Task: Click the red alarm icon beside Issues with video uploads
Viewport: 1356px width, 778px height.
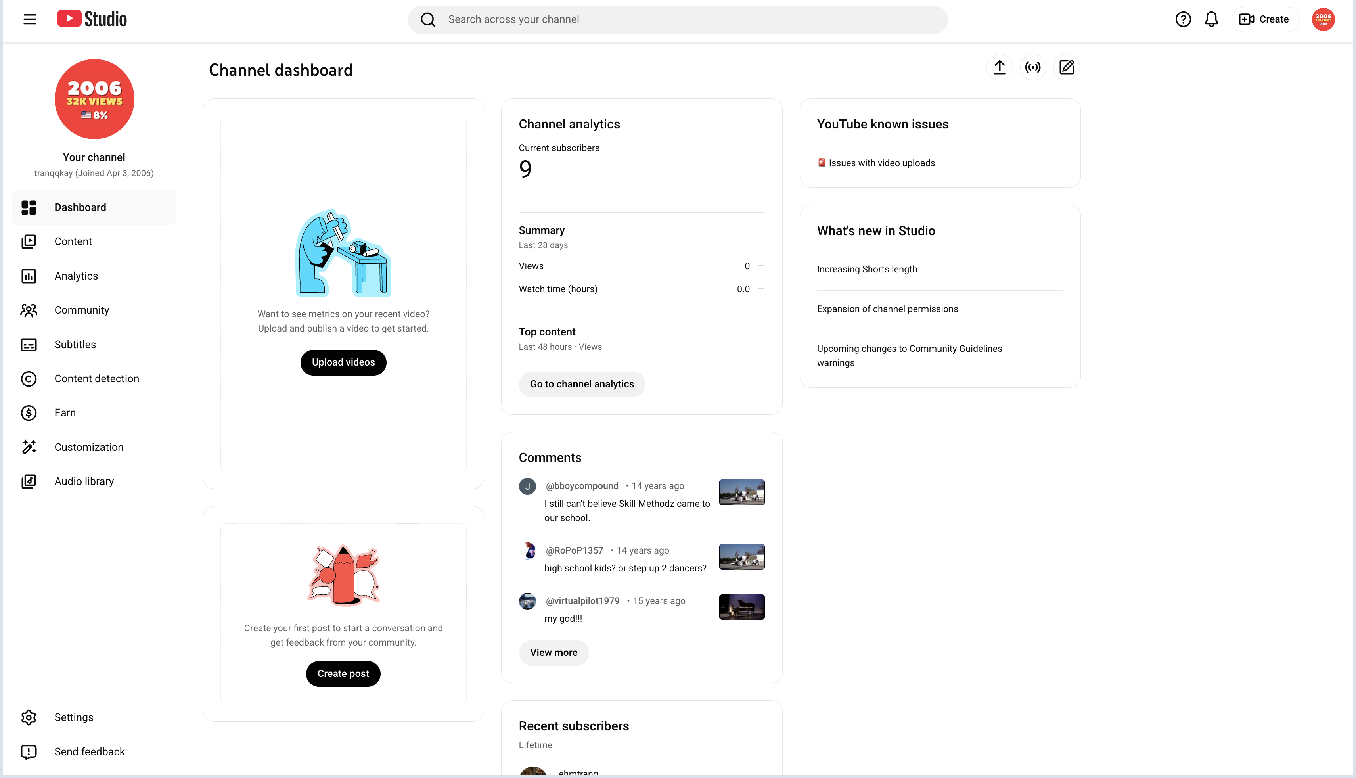Action: tap(822, 163)
